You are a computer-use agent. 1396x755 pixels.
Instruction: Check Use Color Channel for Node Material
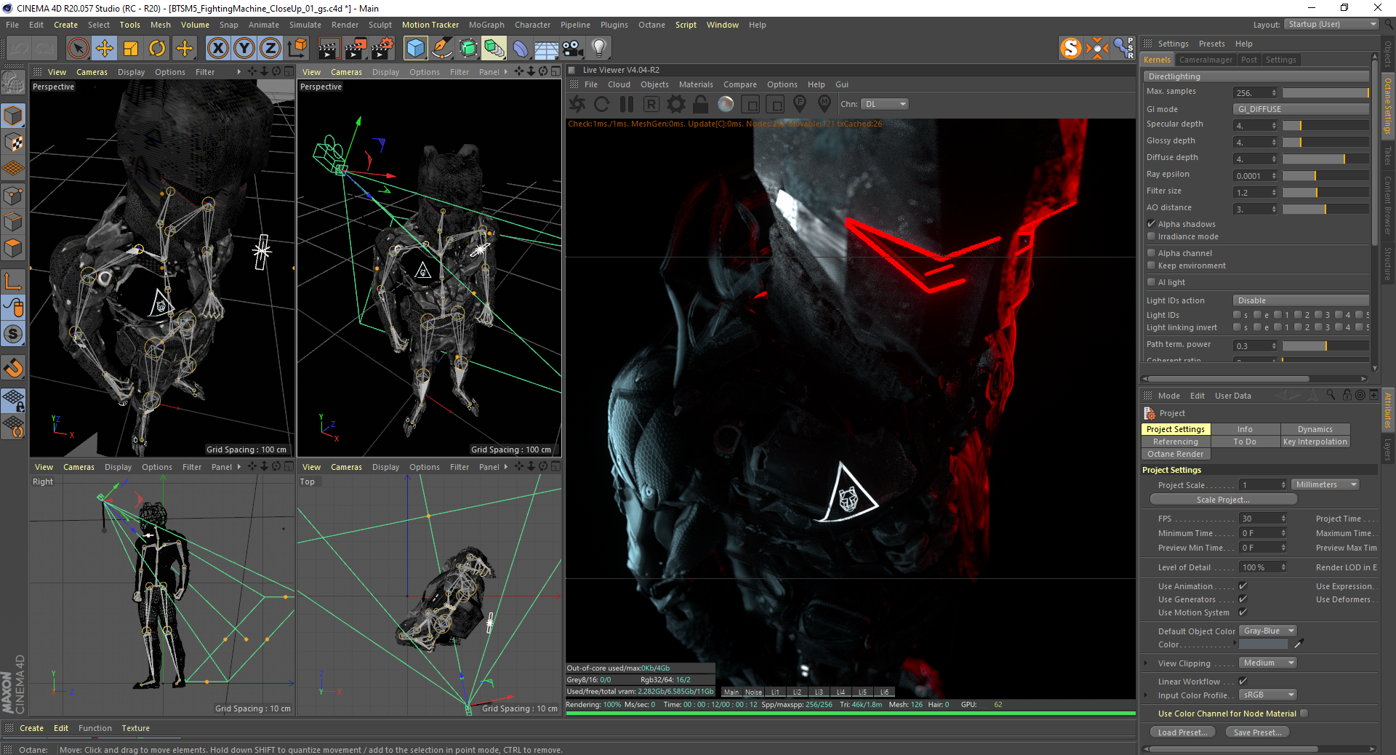click(x=1304, y=714)
